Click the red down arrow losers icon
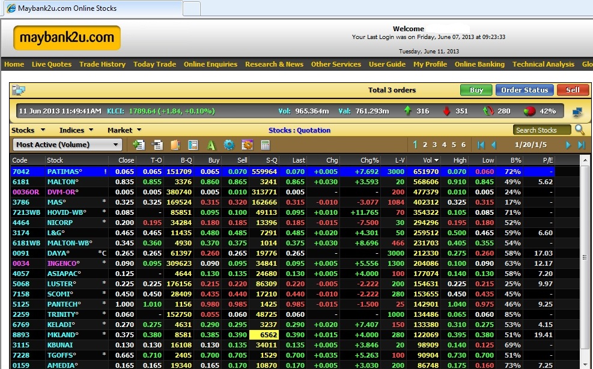 click(x=446, y=111)
